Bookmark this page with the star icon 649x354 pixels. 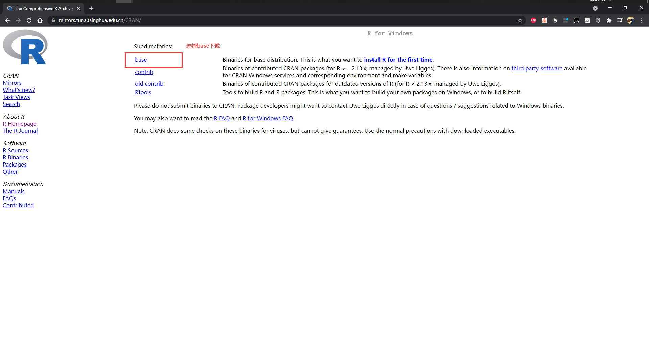520,20
